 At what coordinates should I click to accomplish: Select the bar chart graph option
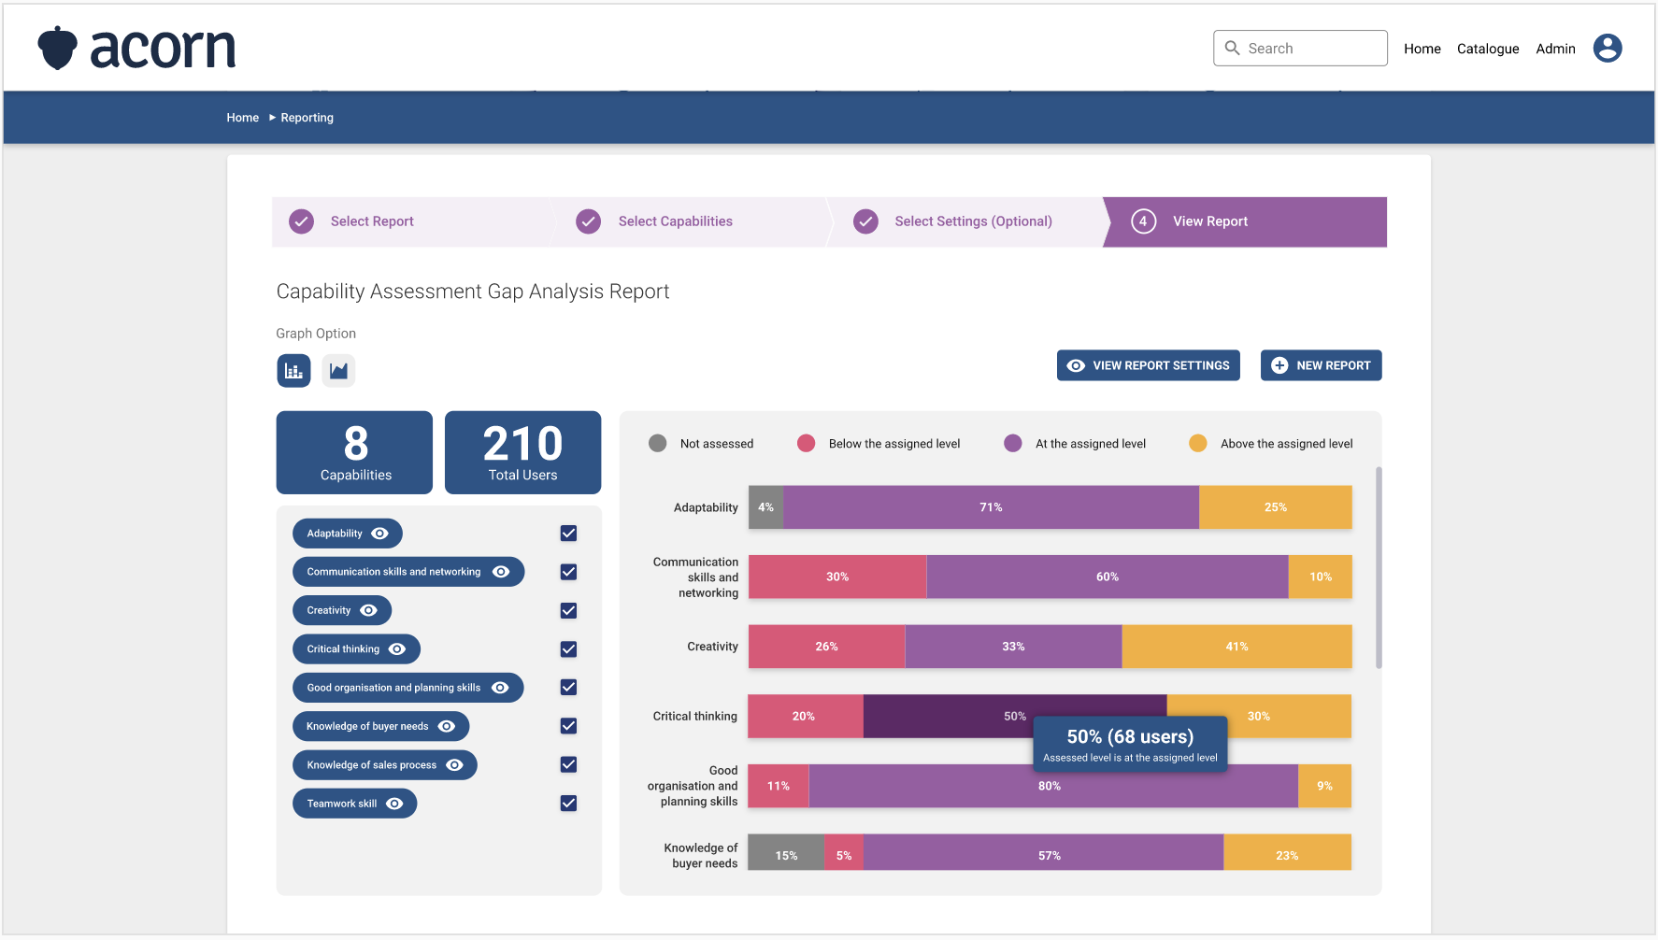tap(293, 370)
